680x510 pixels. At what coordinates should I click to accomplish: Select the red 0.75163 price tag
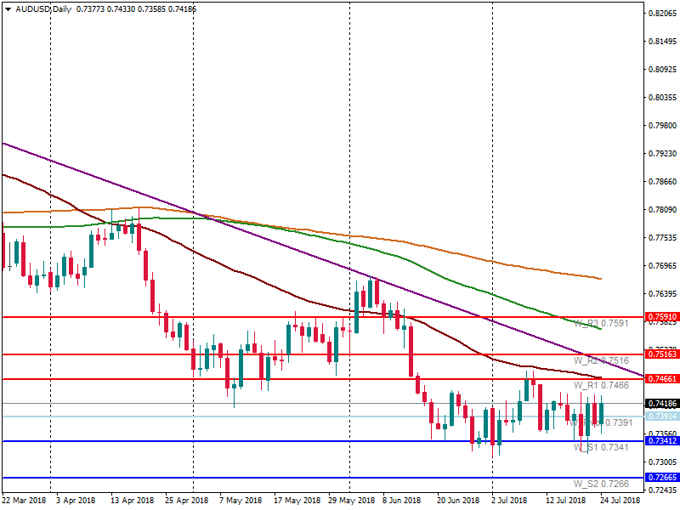[661, 354]
